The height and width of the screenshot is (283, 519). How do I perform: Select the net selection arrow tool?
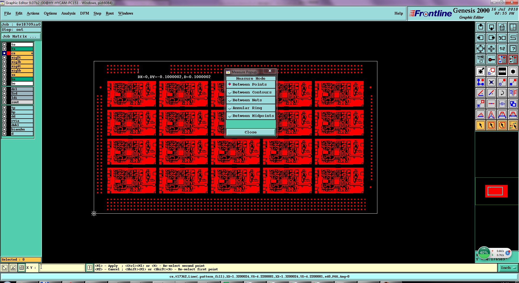(x=513, y=125)
